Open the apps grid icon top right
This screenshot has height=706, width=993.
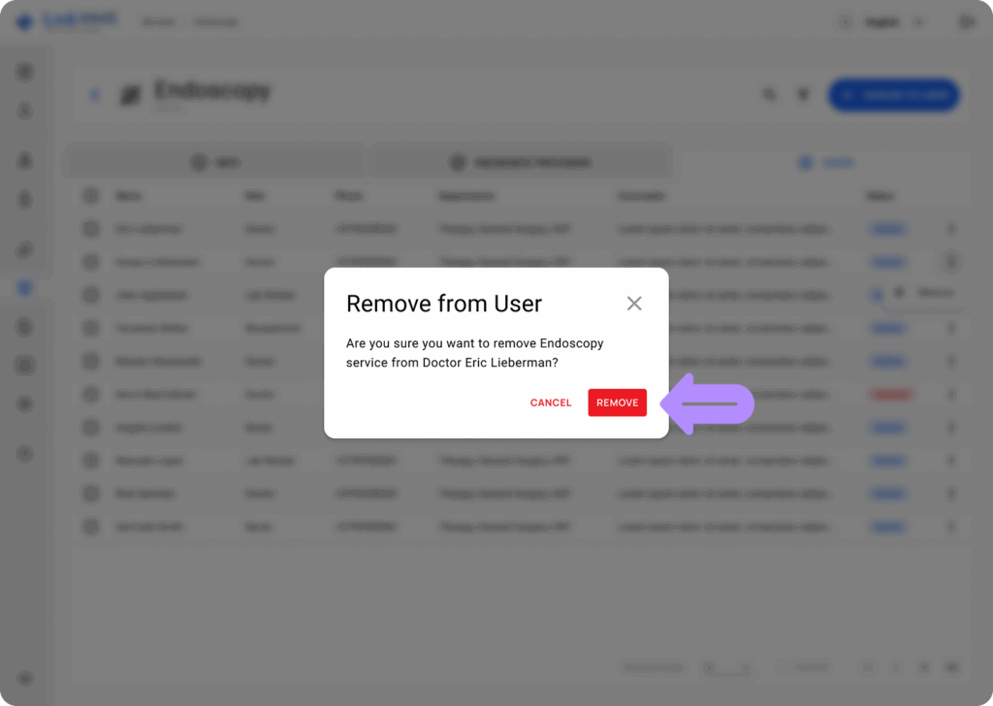[966, 21]
